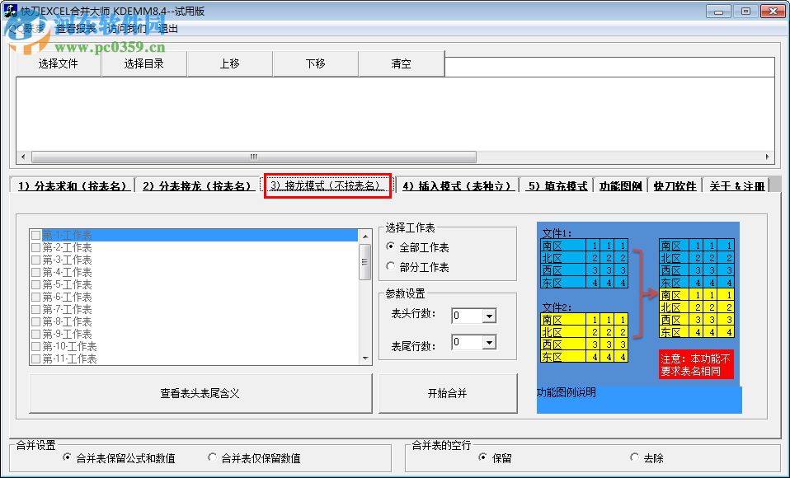Image resolution: width=790 pixels, height=478 pixels.
Task: Open the 关于&注册 tab
Action: pyautogui.click(x=738, y=186)
